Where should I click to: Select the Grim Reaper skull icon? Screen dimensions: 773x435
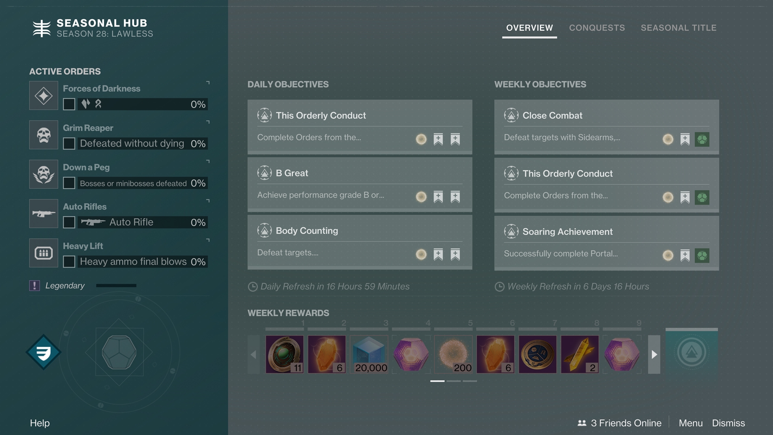[43, 135]
